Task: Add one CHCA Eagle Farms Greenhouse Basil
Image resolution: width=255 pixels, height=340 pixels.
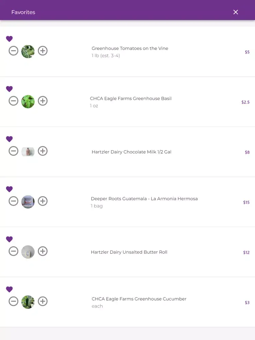Action: pos(43,101)
